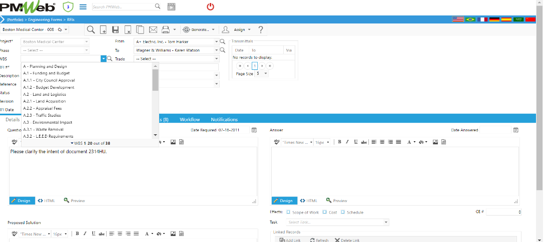The width and height of the screenshot is (545, 242).
Task: Switch to the Workflow tab
Action: (x=190, y=120)
